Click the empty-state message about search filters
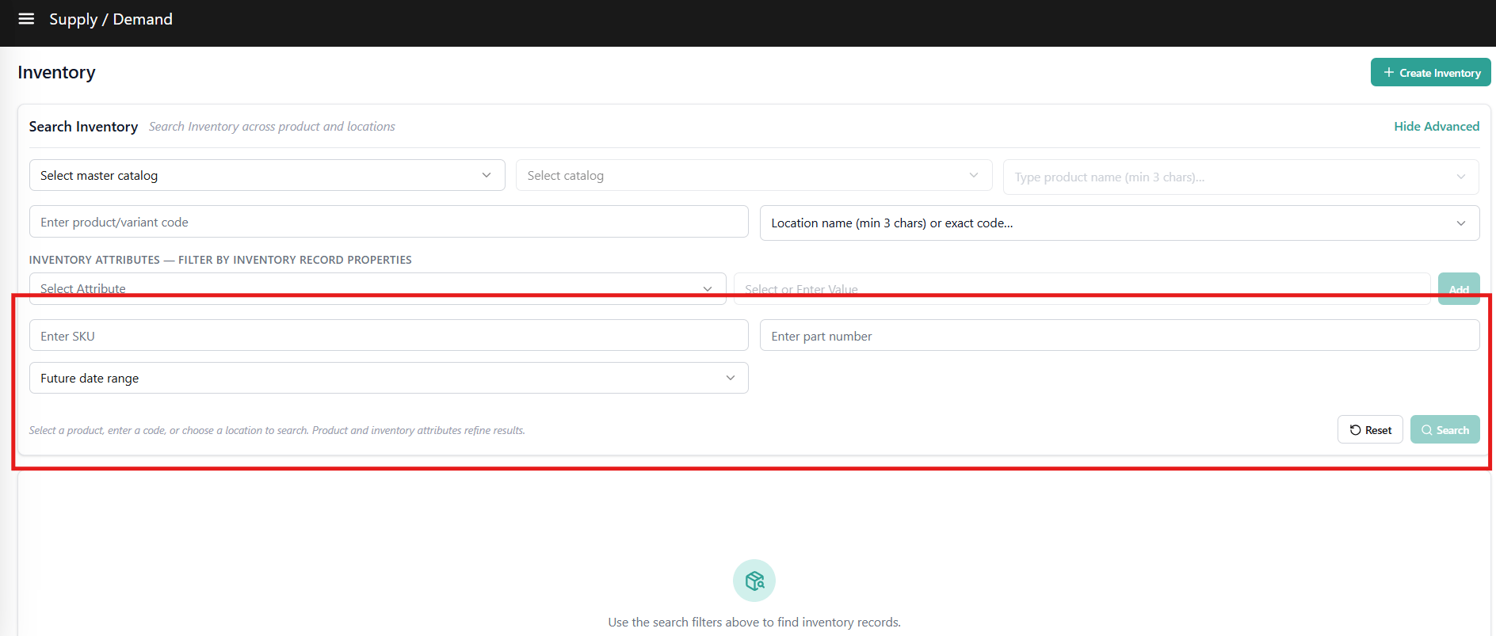The width and height of the screenshot is (1496, 636). click(x=754, y=623)
